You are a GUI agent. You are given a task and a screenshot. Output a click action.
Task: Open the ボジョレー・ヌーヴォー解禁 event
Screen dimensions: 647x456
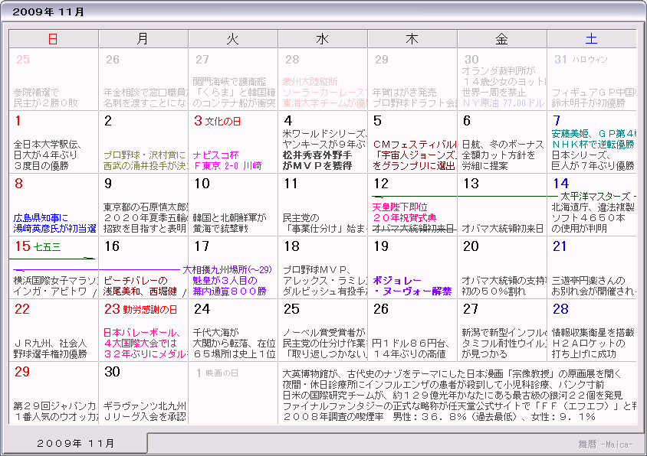(x=412, y=285)
